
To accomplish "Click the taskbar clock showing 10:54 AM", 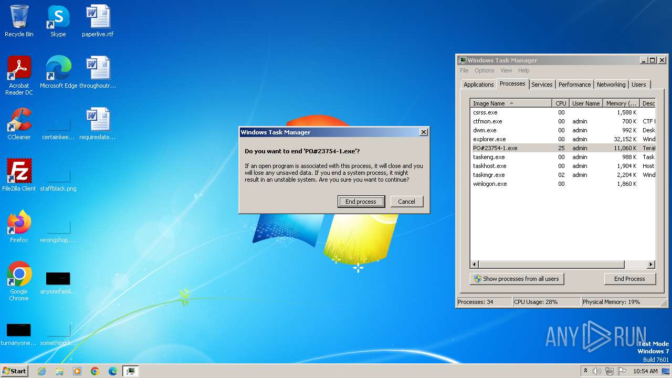I will [645, 371].
